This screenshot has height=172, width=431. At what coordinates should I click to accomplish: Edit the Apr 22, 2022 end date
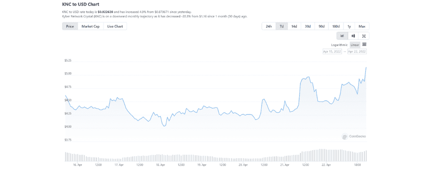tap(357, 52)
